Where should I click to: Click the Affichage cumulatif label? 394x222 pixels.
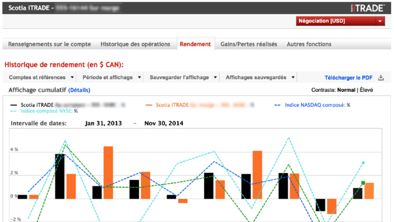37,90
